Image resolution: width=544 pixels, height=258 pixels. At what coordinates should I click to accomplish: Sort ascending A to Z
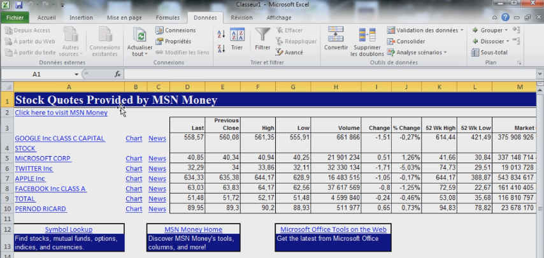(x=221, y=34)
